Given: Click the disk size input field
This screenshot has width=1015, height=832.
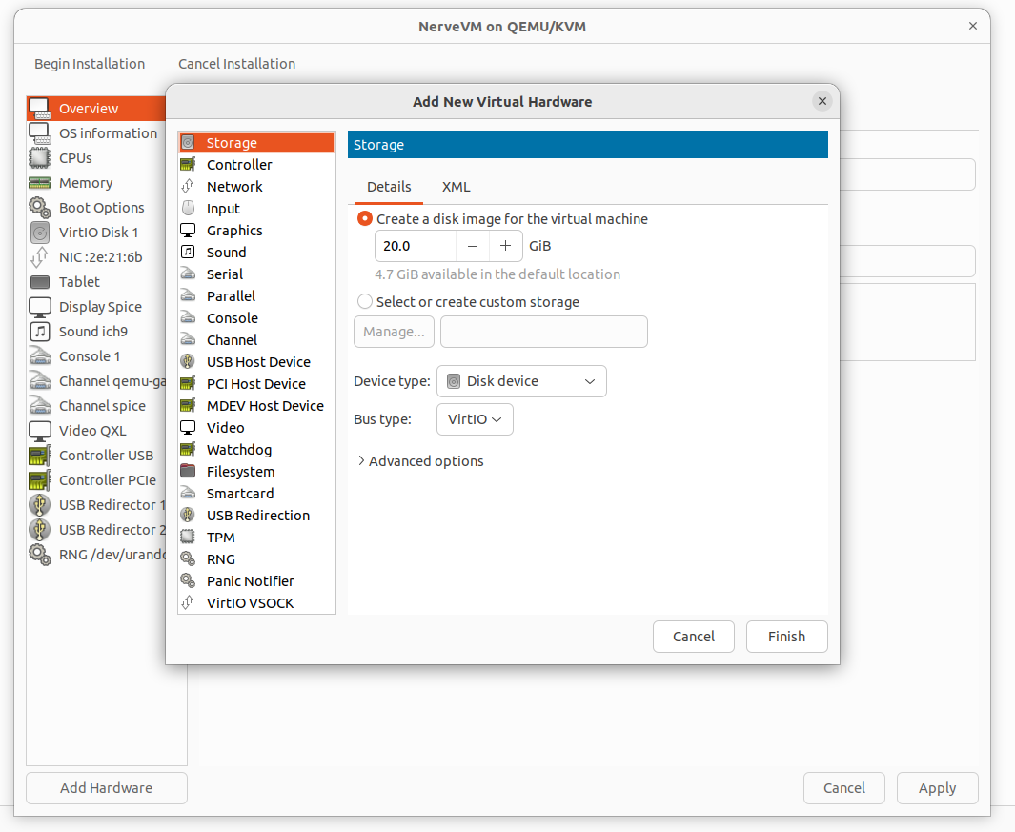Looking at the screenshot, I should (416, 246).
